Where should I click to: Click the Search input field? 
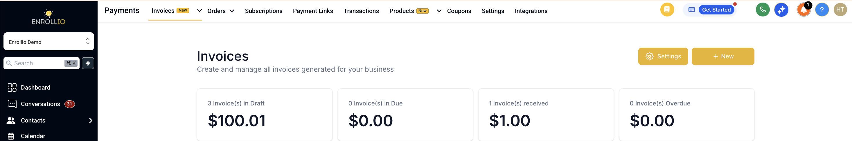pos(42,63)
